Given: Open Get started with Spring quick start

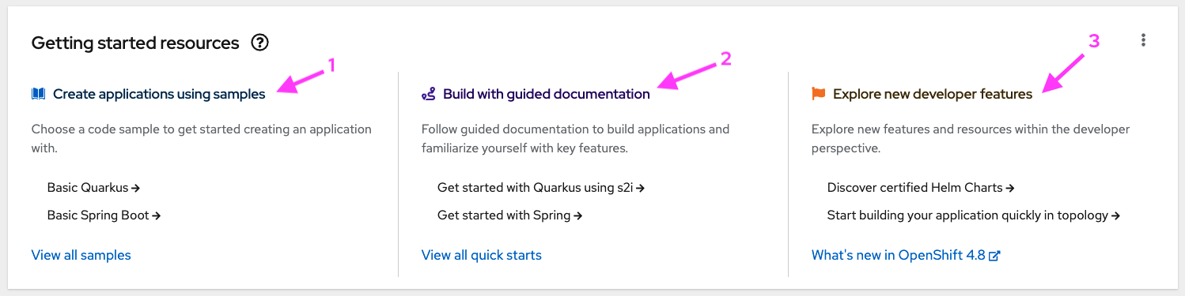Looking at the screenshot, I should (x=509, y=215).
